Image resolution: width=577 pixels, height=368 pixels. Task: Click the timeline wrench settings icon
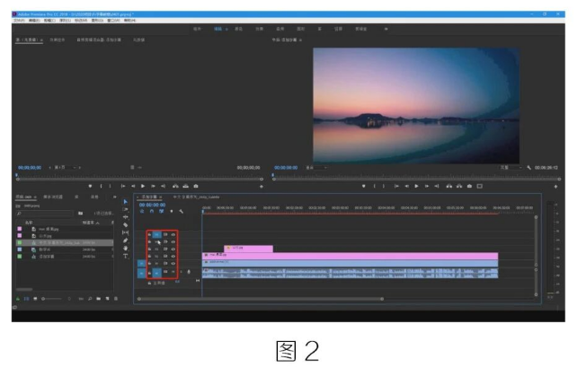click(182, 212)
